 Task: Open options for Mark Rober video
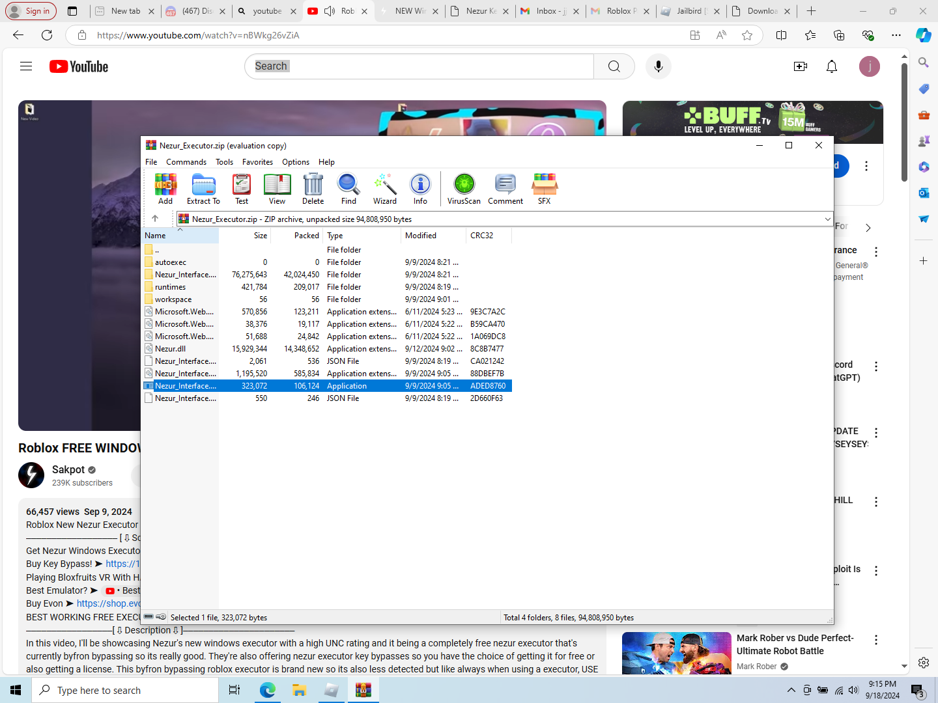click(876, 640)
